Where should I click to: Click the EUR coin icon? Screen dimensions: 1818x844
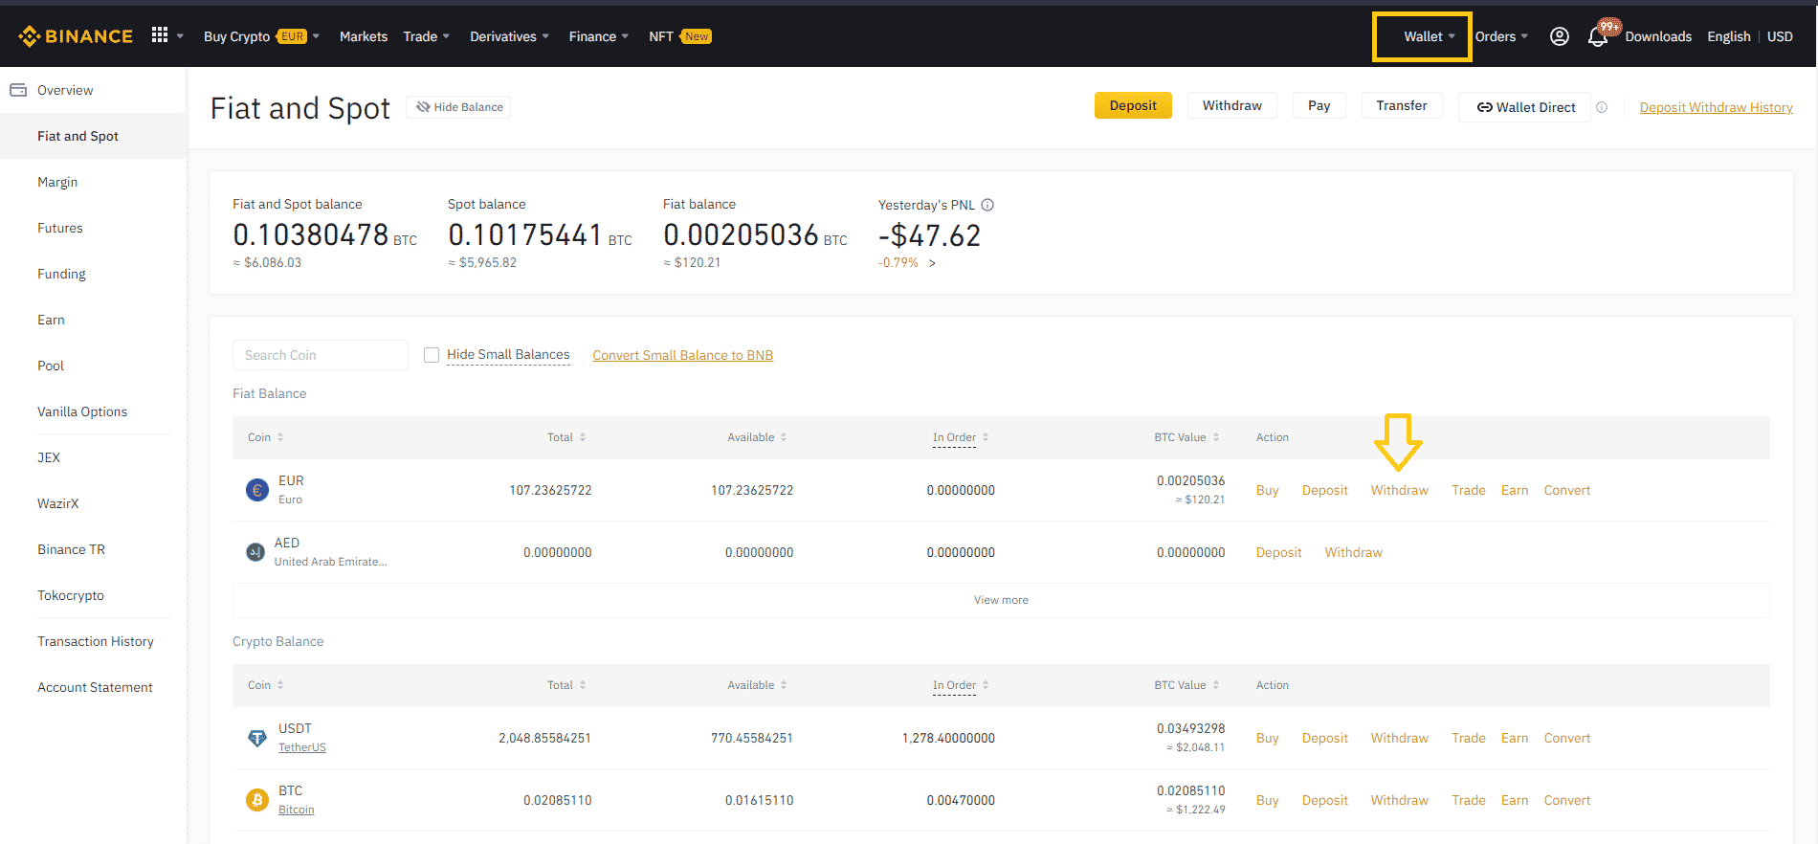(257, 490)
